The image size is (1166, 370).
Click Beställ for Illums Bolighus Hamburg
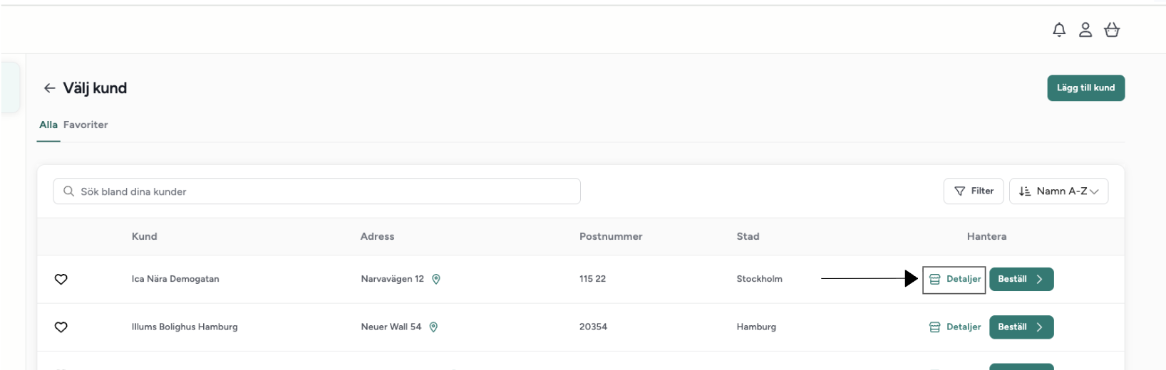1021,327
